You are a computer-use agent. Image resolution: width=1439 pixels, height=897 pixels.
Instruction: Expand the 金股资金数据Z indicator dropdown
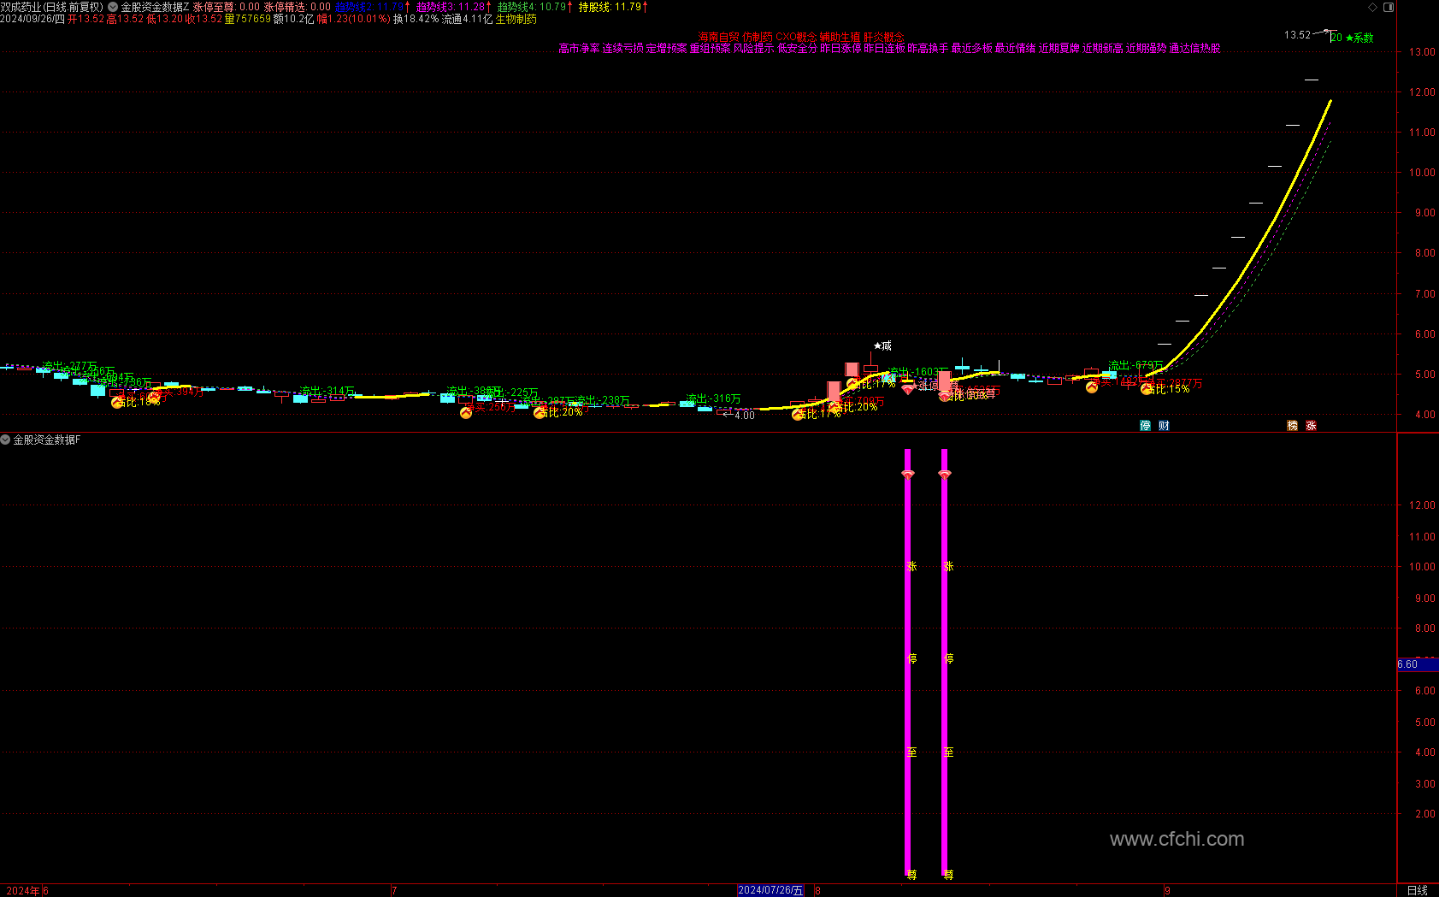113,7
